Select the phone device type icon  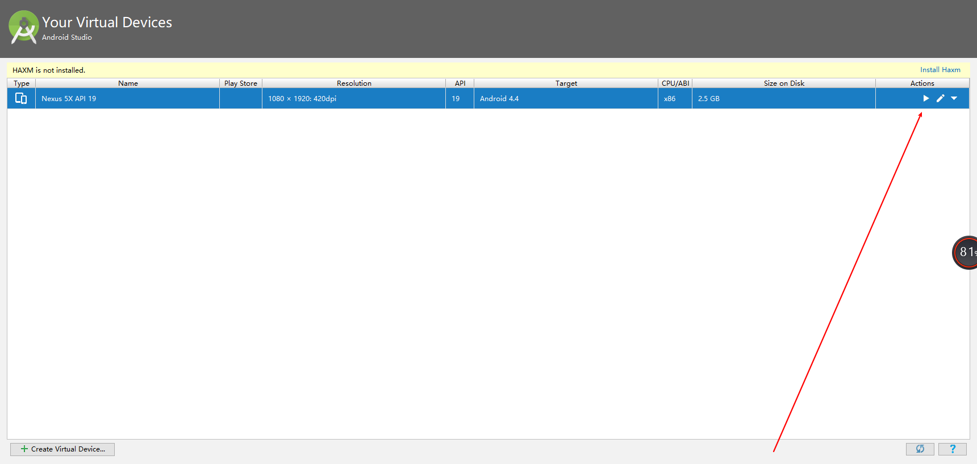(x=21, y=98)
